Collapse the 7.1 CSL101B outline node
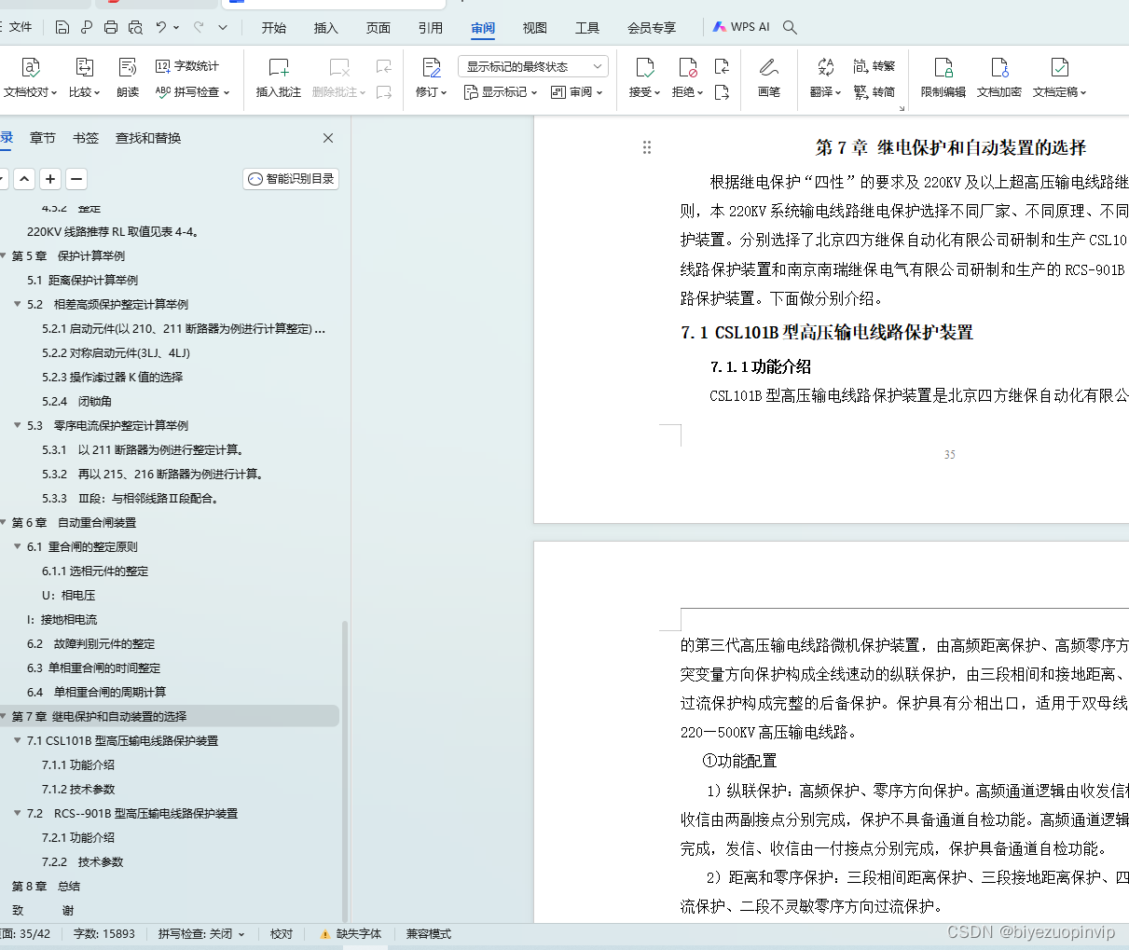The image size is (1129, 950). (x=18, y=740)
